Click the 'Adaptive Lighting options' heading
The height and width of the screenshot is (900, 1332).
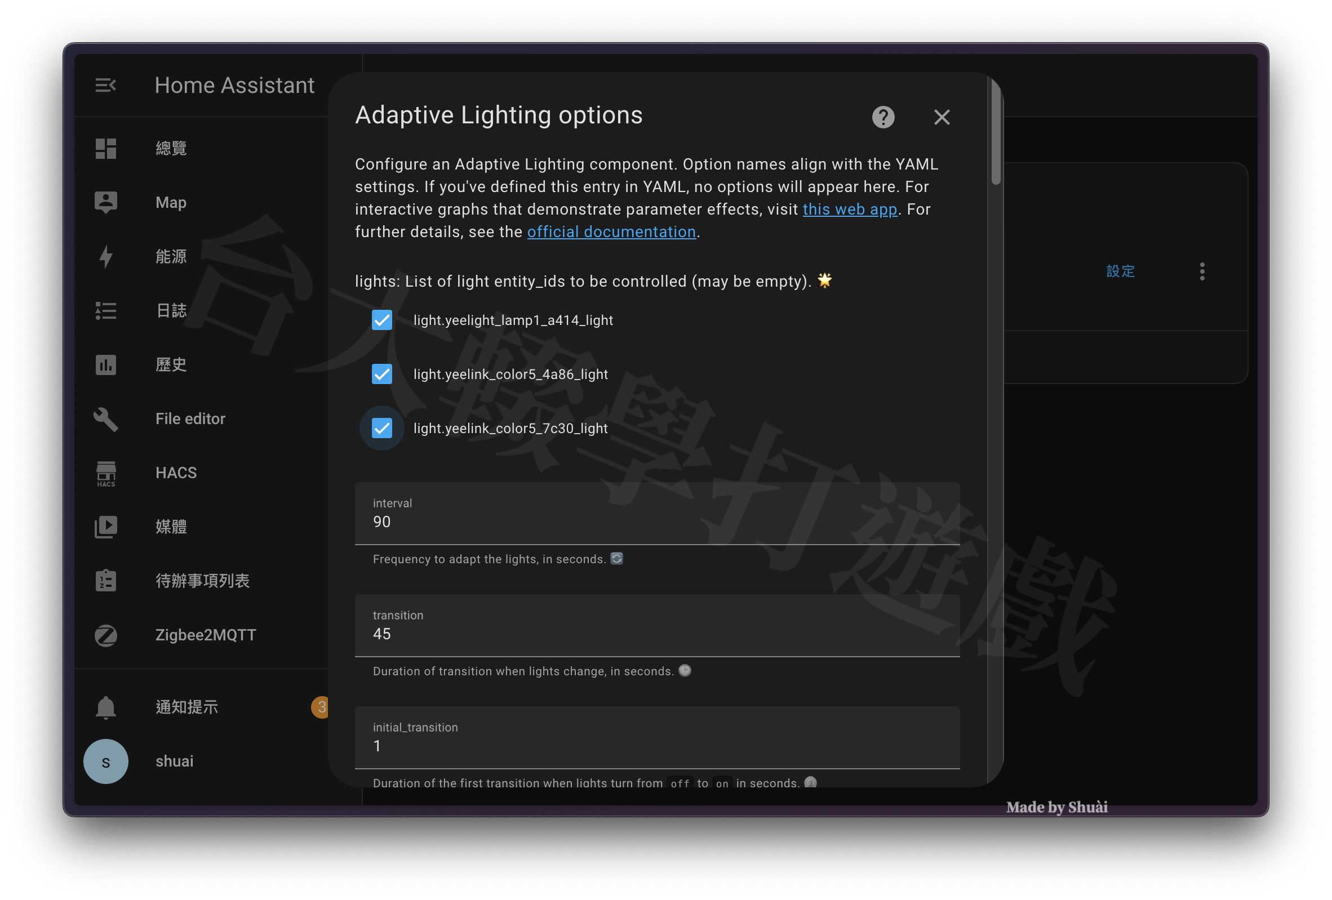tap(499, 115)
